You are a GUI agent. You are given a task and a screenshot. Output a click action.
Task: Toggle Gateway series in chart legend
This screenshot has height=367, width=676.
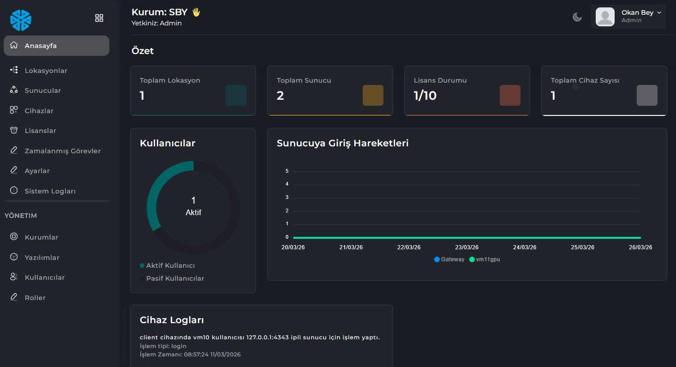pos(449,259)
